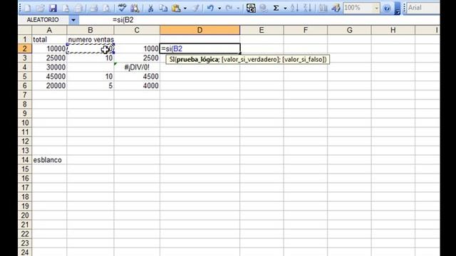Open the Paste options dropdown arrow
The height and width of the screenshot is (256, 456).
[185, 8]
